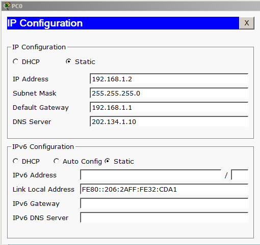This screenshot has height=245, width=260.
Task: Click the Subnet Mask field 255.255.255.0
Action: (x=169, y=93)
